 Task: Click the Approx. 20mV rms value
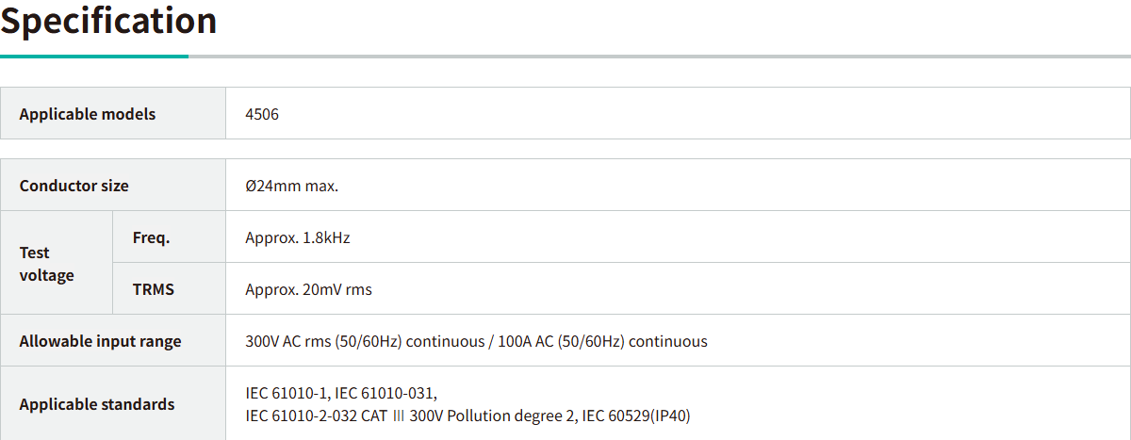click(309, 289)
